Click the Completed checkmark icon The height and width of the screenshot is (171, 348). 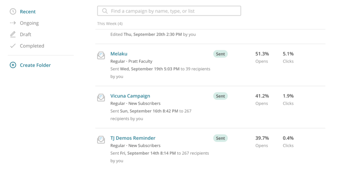(13, 46)
